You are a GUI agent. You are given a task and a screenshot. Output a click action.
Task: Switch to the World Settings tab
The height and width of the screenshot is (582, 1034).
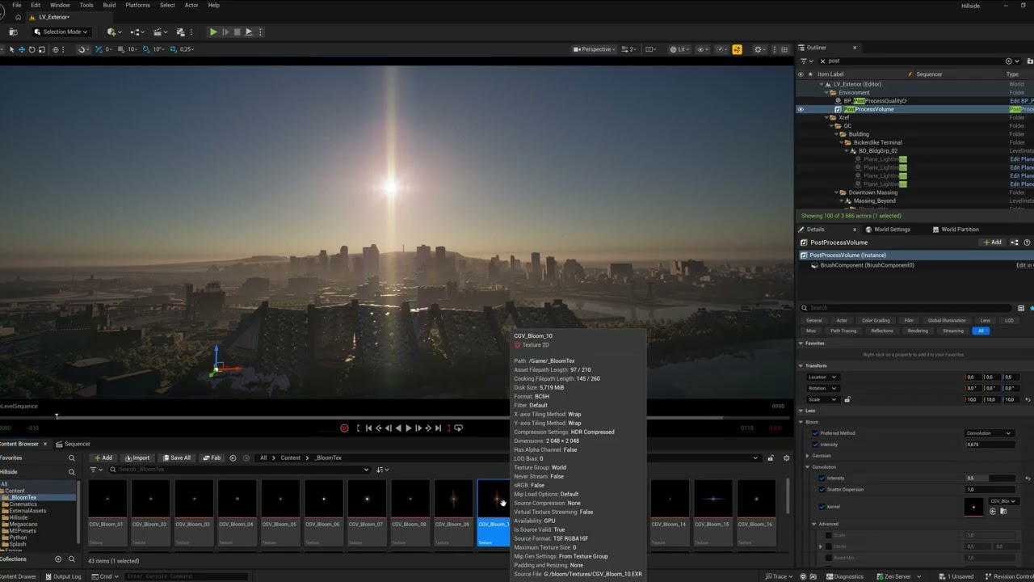(x=886, y=230)
